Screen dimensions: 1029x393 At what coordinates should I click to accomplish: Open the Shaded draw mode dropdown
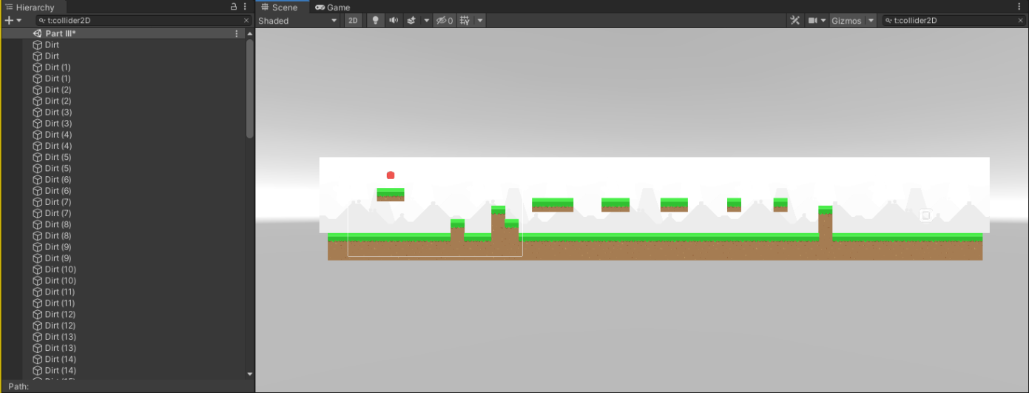click(x=297, y=21)
